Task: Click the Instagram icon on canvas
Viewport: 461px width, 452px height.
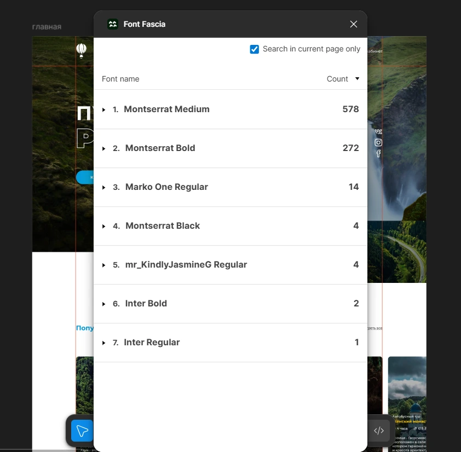Action: click(378, 142)
